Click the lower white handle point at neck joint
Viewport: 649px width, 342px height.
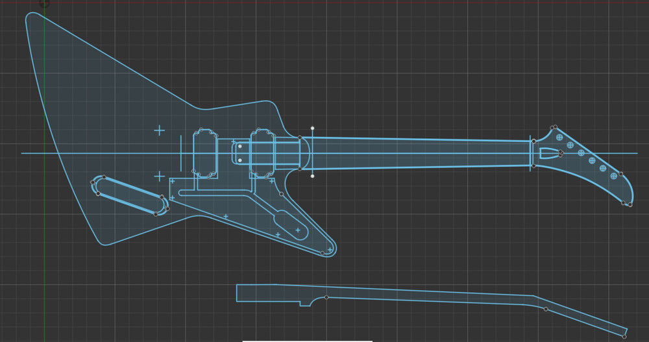pos(313,176)
